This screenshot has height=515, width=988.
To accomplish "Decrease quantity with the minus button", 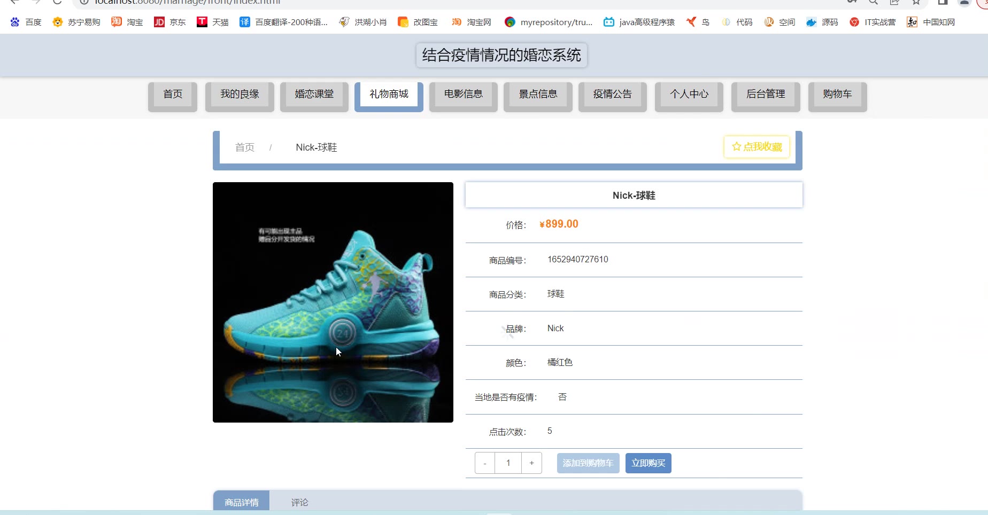I will (485, 463).
